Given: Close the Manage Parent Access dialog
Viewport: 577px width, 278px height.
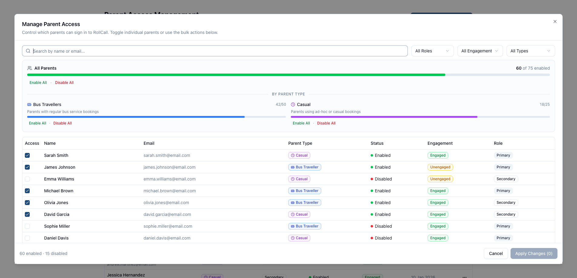Looking at the screenshot, I should pyautogui.click(x=555, y=22).
